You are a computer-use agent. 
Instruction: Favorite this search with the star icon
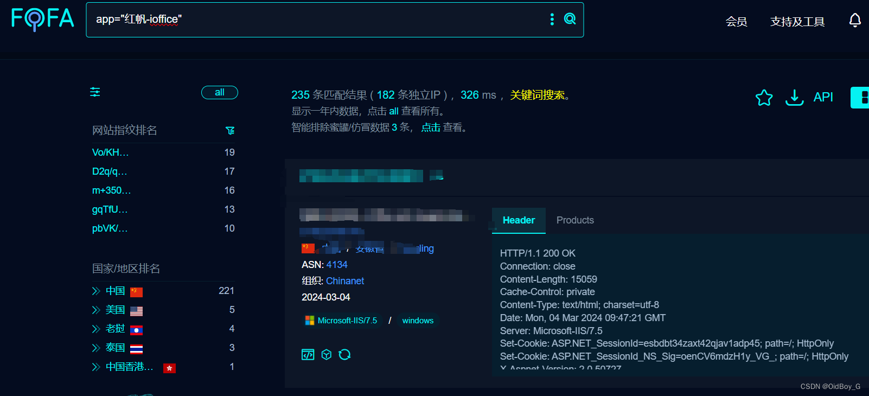(764, 98)
